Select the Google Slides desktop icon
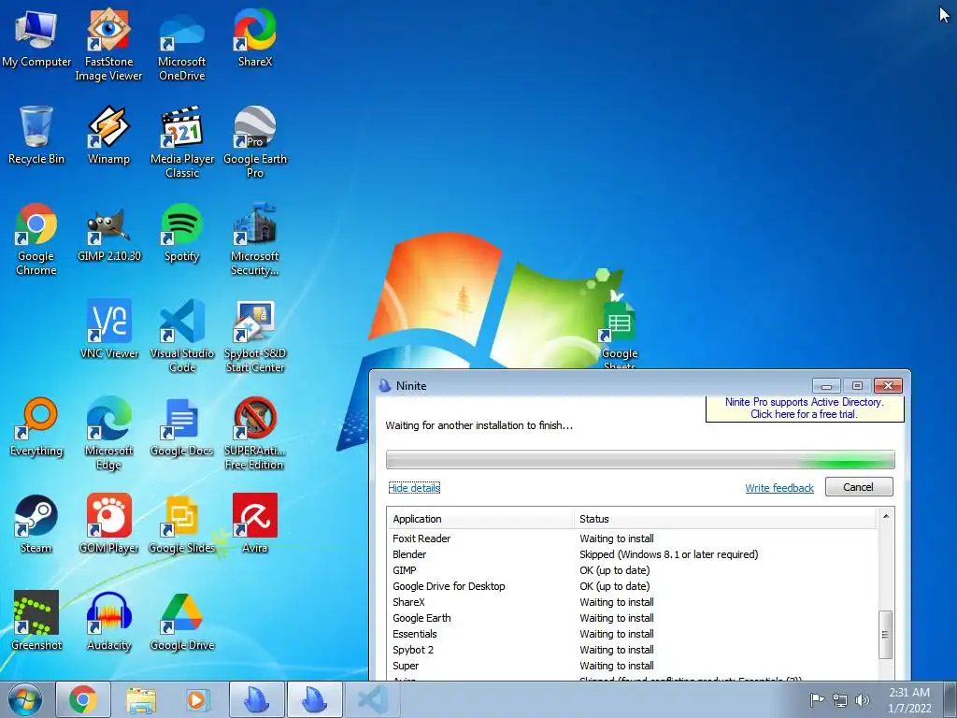Viewport: 957px width, 718px height. tap(182, 524)
